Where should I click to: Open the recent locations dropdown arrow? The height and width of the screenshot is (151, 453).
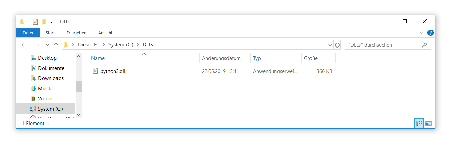click(47, 45)
